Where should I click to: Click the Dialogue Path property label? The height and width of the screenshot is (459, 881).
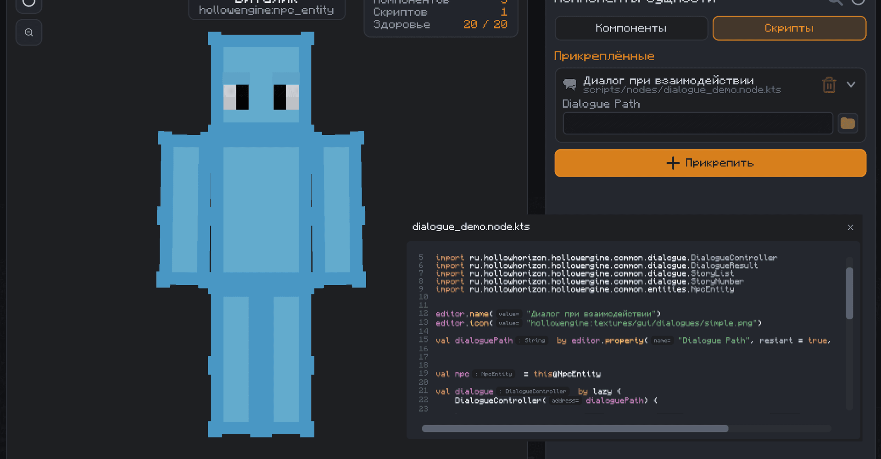601,104
